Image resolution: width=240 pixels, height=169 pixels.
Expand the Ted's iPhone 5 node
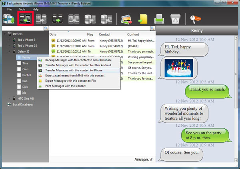[9, 40]
